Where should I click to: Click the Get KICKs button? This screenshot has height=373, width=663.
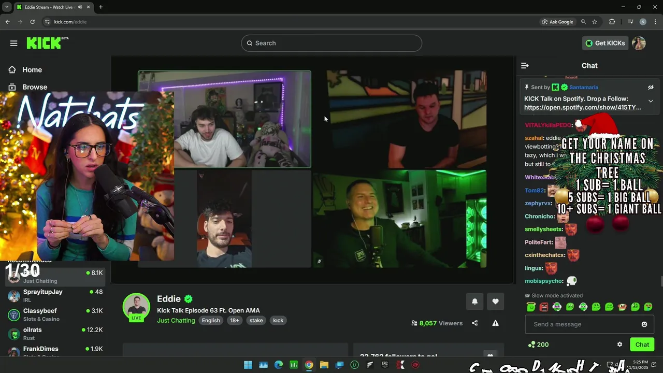pos(605,43)
